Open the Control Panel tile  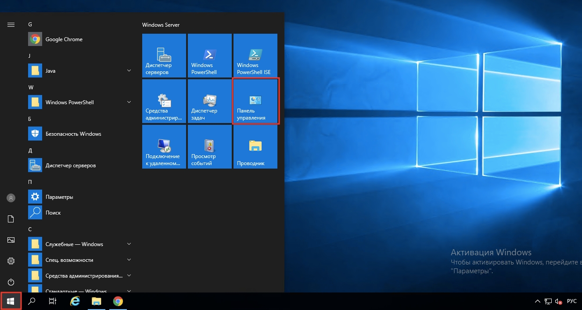(x=255, y=101)
